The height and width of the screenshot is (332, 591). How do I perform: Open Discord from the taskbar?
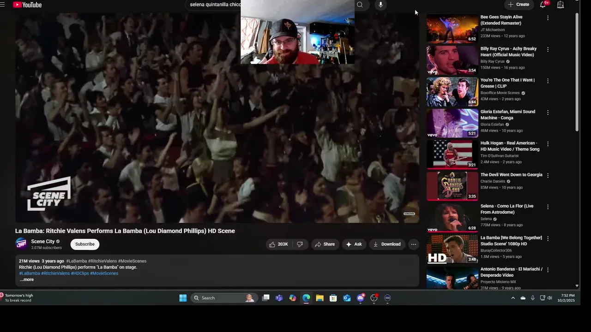click(x=361, y=298)
